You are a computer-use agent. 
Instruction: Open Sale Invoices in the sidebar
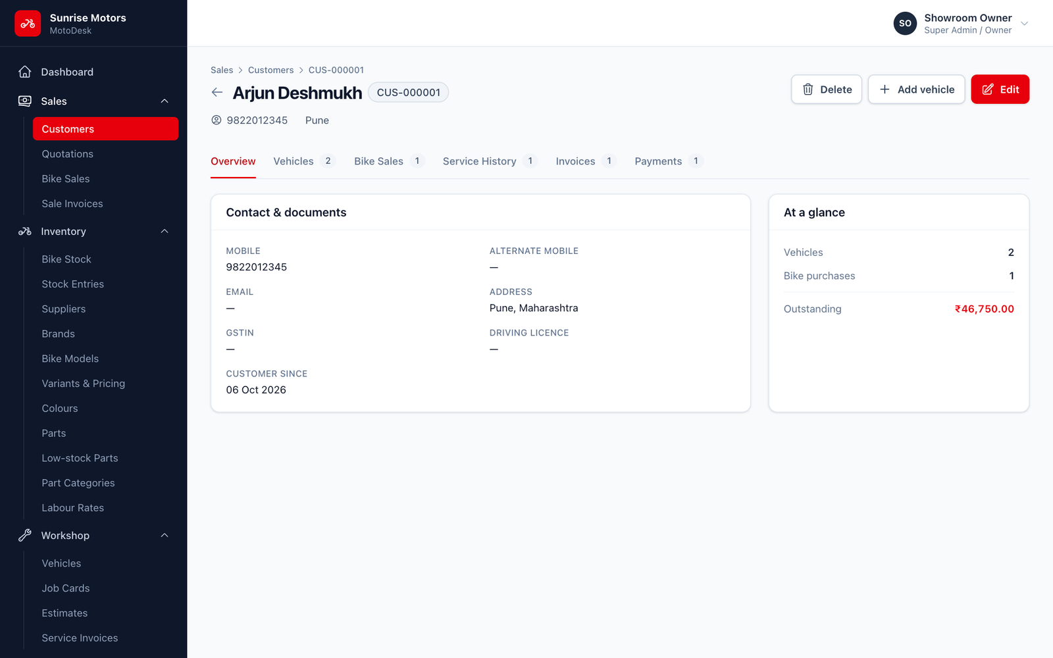pyautogui.click(x=105, y=204)
